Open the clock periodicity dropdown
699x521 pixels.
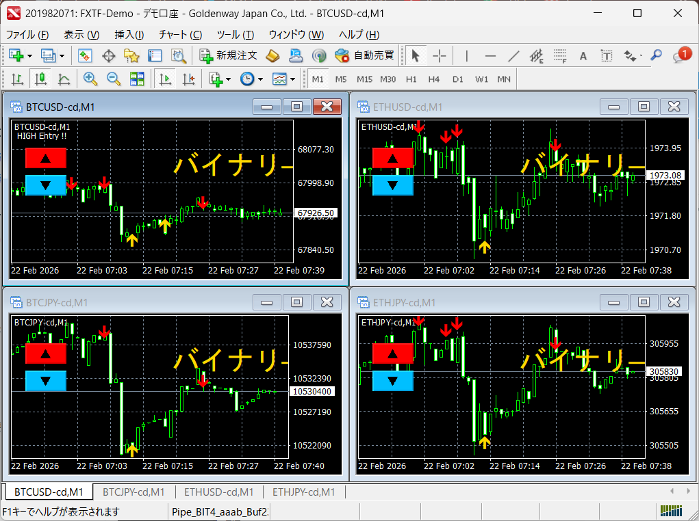click(251, 79)
